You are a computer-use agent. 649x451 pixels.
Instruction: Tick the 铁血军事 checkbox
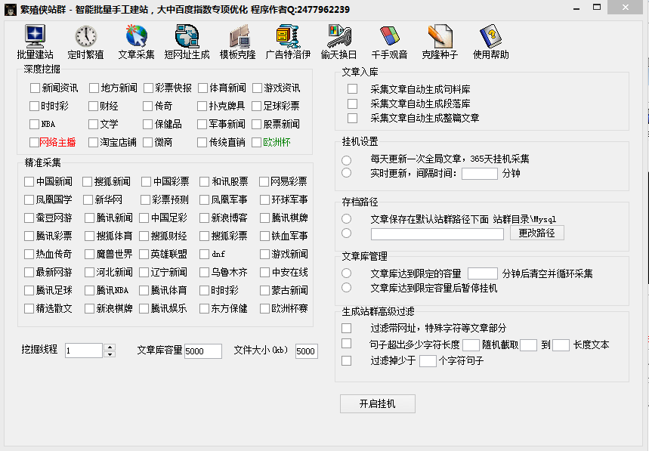264,236
